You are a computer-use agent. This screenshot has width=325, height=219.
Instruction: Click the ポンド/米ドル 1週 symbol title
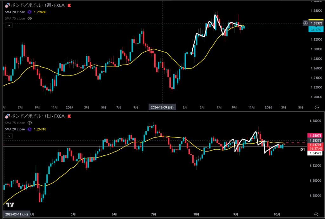(x=37, y=5)
